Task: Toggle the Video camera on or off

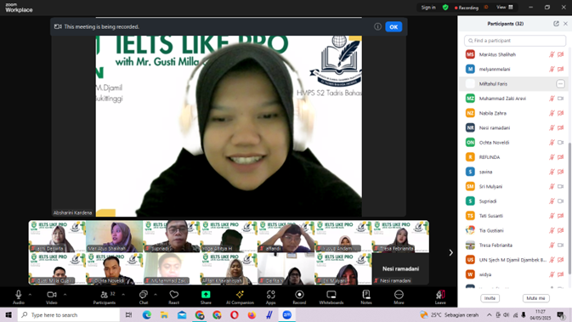Action: [52, 297]
